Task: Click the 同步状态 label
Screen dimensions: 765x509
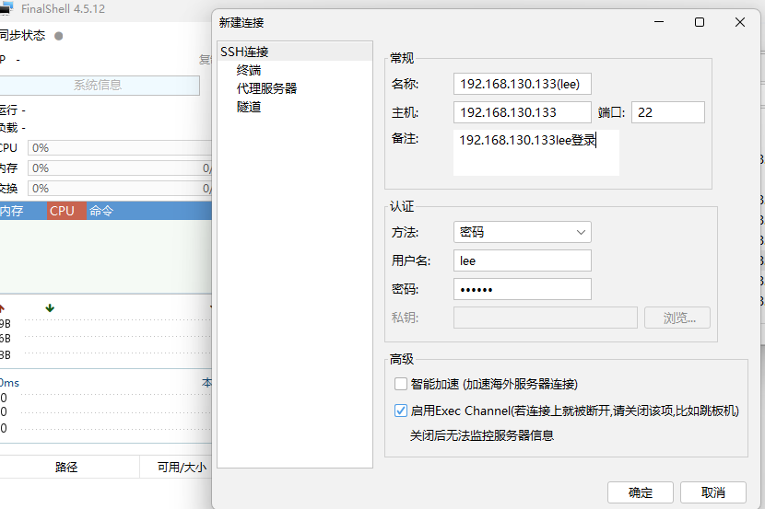Action: [x=22, y=36]
